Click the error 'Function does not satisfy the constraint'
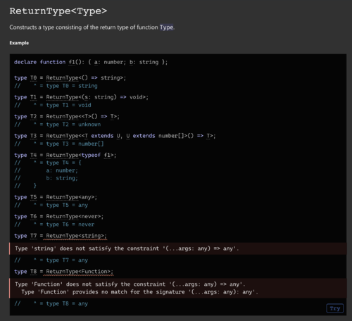This screenshot has height=321, width=352. [130, 284]
